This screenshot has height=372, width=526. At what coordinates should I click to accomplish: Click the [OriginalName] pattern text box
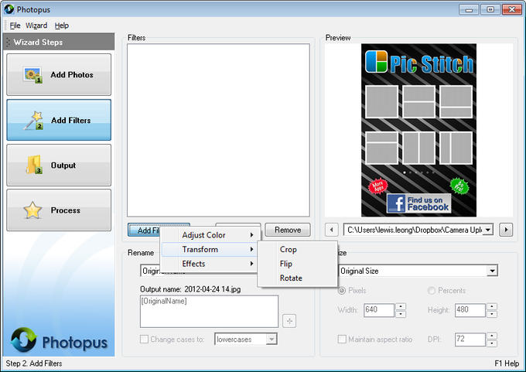pos(209,311)
